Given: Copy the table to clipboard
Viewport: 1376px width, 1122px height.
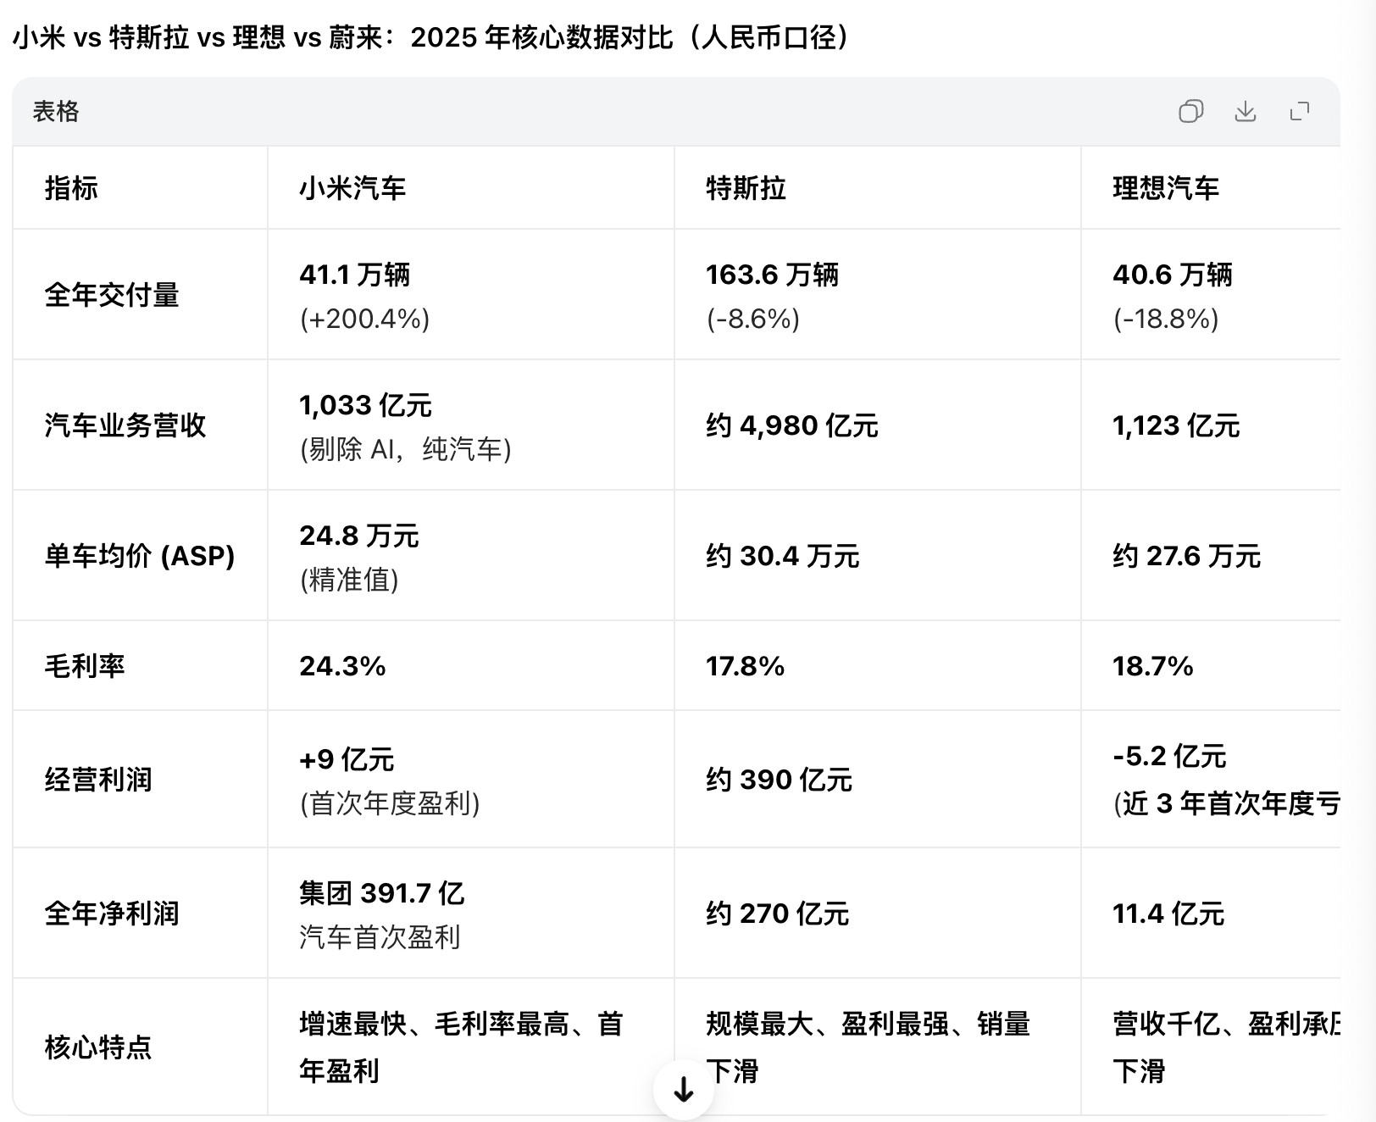Looking at the screenshot, I should [1190, 112].
